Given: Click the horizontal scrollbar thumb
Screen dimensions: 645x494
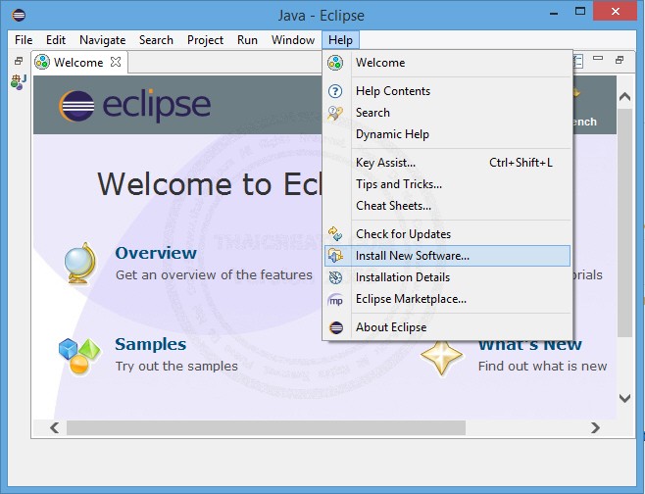Looking at the screenshot, I should 266,427.
